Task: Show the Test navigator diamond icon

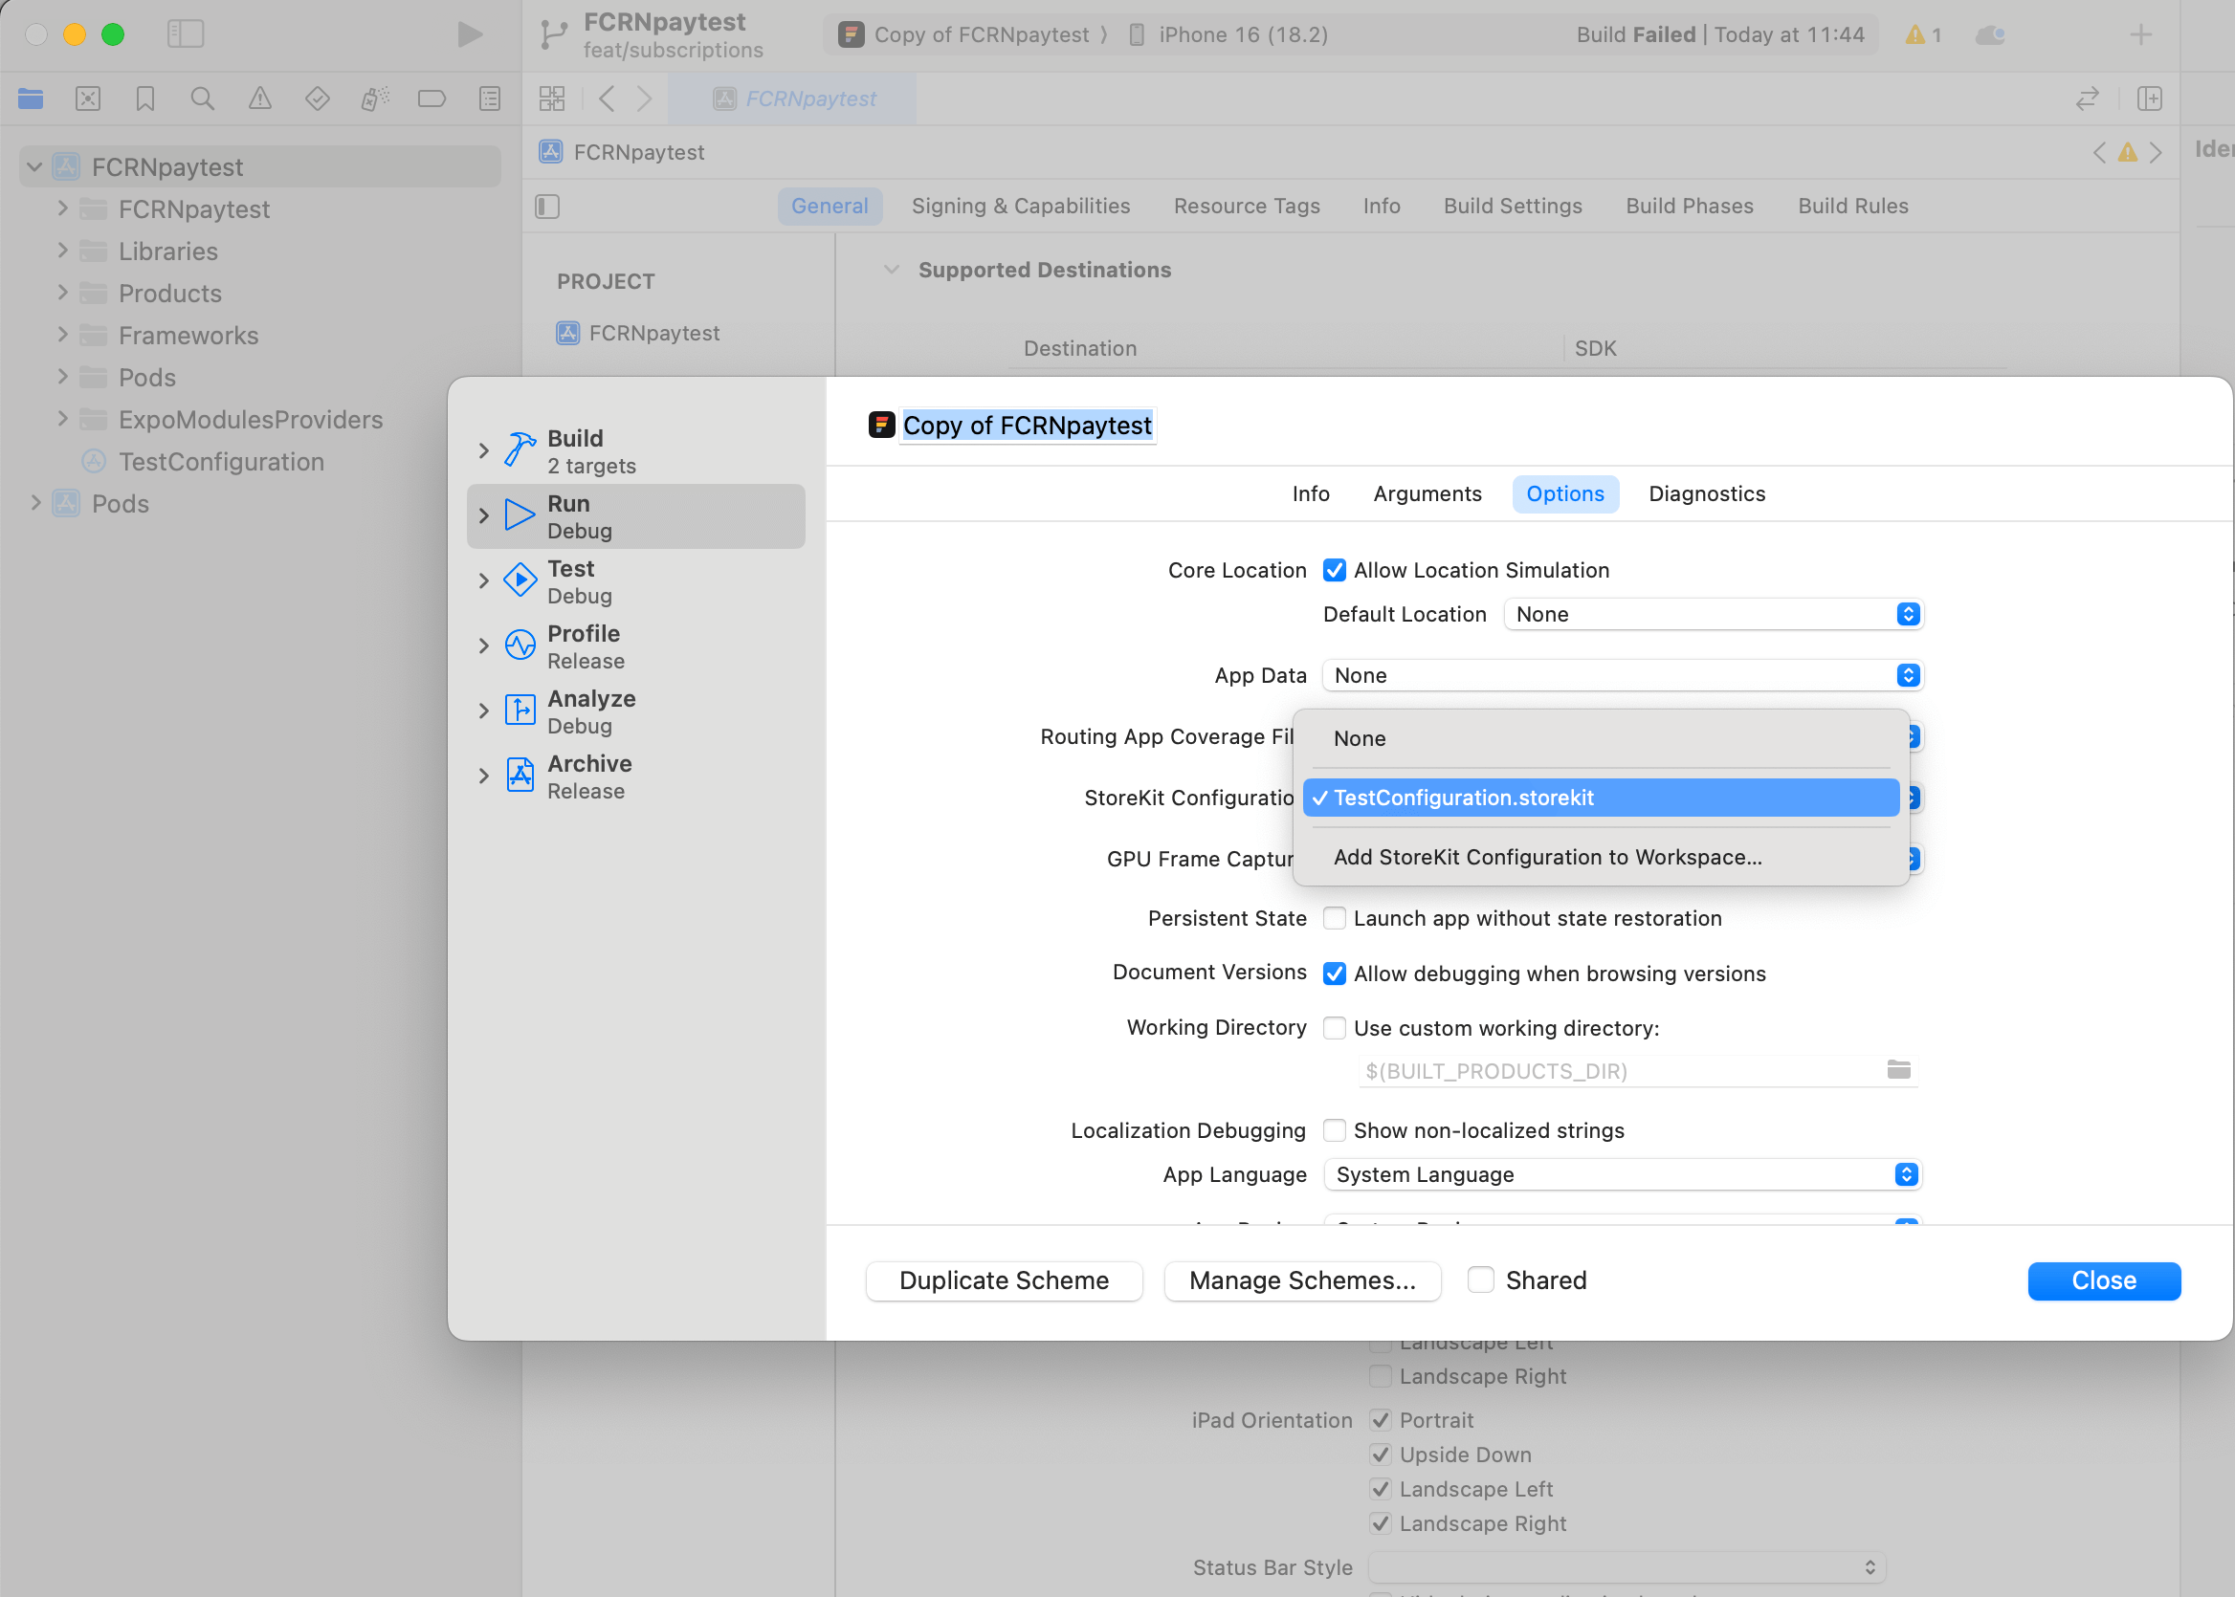Action: pos(317,98)
